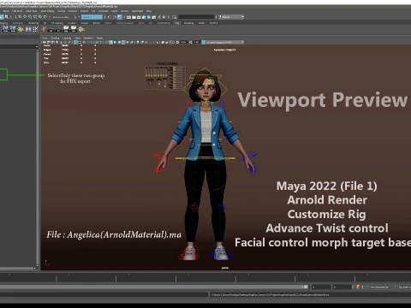Screen dimensions: 411x308
Task: Open the Sign In dropdown
Action: [x=231, y=17]
